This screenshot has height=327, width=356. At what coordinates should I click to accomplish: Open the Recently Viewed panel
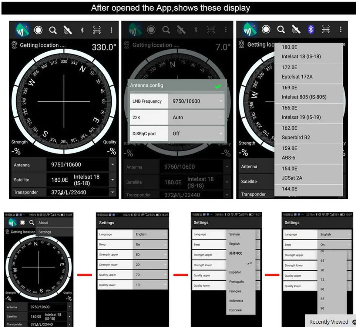(x=330, y=321)
